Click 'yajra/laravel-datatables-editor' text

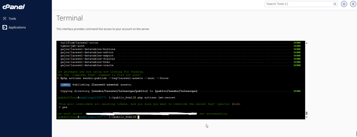tap(87, 52)
